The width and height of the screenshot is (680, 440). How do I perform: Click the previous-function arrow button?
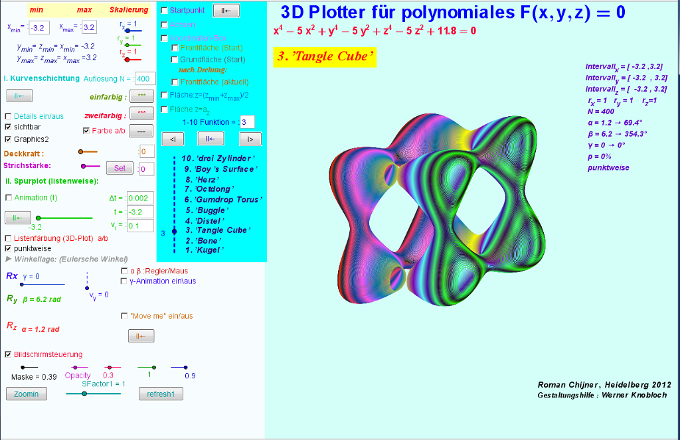click(x=173, y=139)
